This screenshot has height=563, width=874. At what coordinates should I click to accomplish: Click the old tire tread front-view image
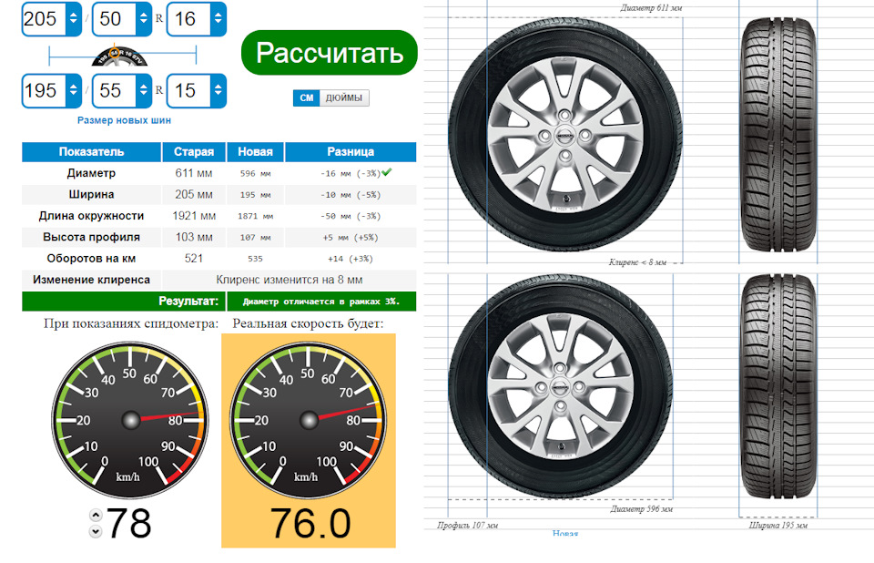(778, 134)
